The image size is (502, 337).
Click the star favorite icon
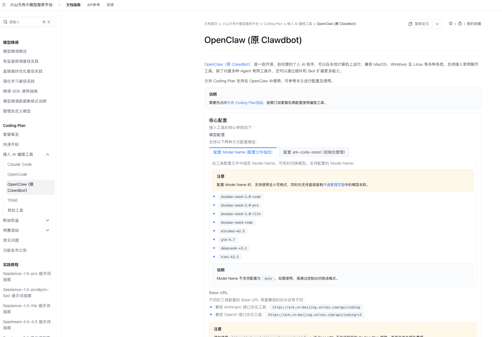(x=451, y=24)
